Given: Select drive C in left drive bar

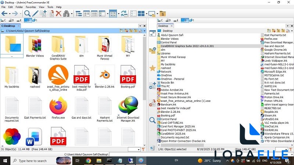Looking at the screenshot, I should coord(3,20).
